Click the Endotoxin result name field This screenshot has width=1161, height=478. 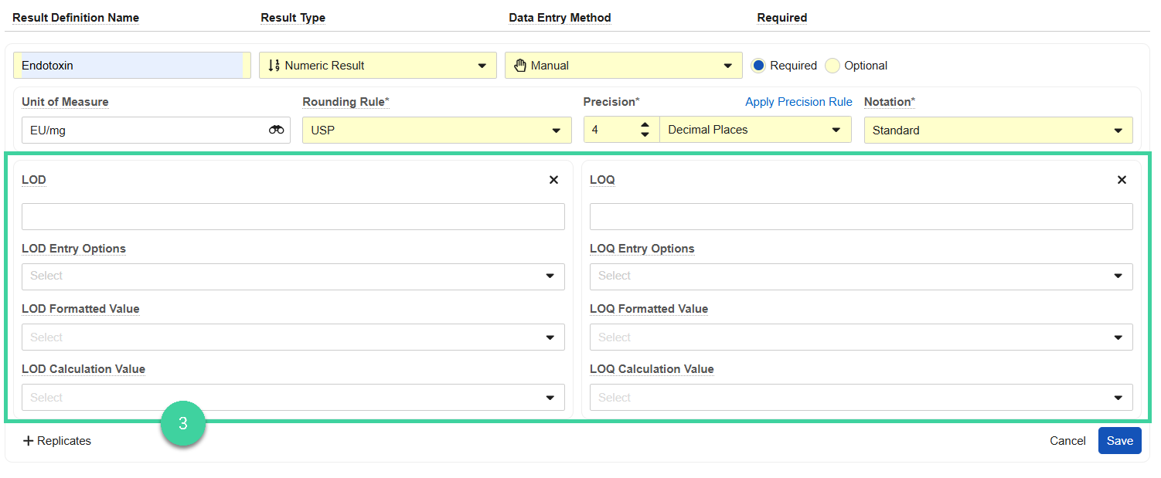[x=128, y=66]
